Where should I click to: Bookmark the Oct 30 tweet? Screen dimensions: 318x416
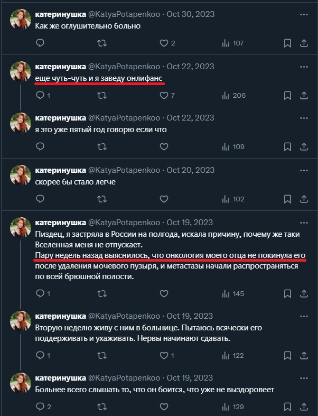(x=288, y=43)
